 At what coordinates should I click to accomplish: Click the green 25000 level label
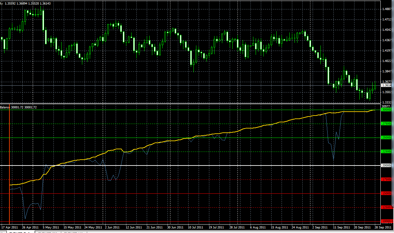coord(386,138)
